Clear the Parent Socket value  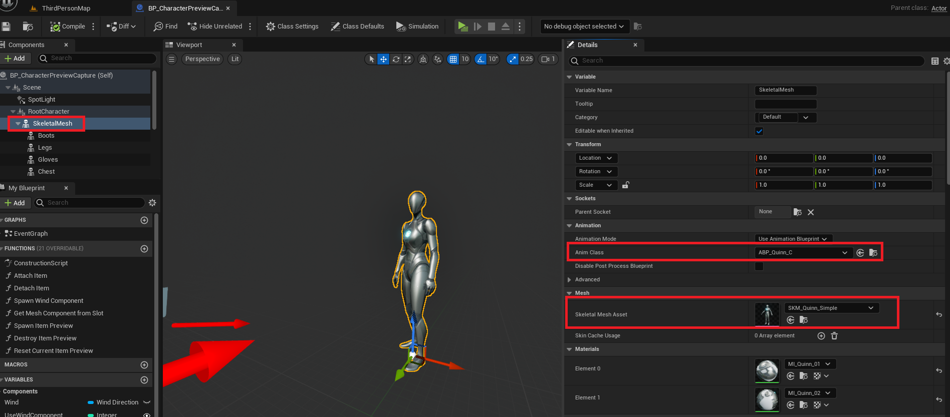[x=811, y=212]
